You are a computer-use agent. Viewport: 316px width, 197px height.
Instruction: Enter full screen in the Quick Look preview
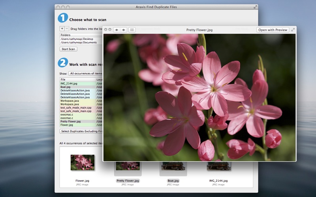(x=293, y=30)
